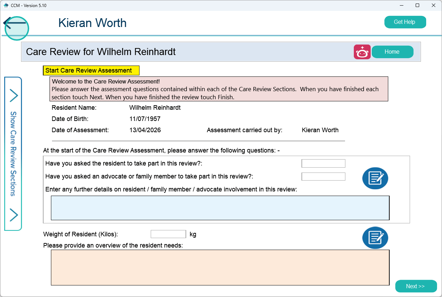This screenshot has height=297, width=442.
Task: Click the CCM app icon in title bar
Action: click(x=6, y=5)
